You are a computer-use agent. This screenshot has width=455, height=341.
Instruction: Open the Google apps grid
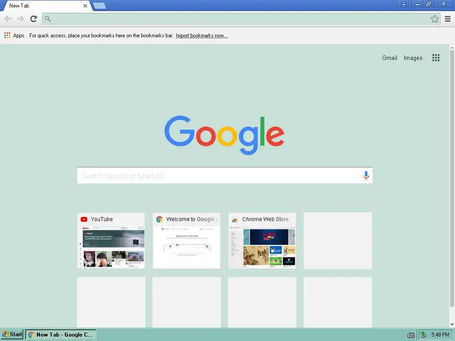tap(435, 58)
